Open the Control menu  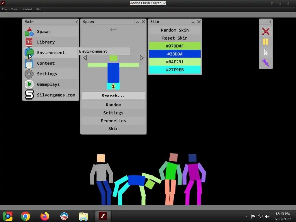pos(27,9)
